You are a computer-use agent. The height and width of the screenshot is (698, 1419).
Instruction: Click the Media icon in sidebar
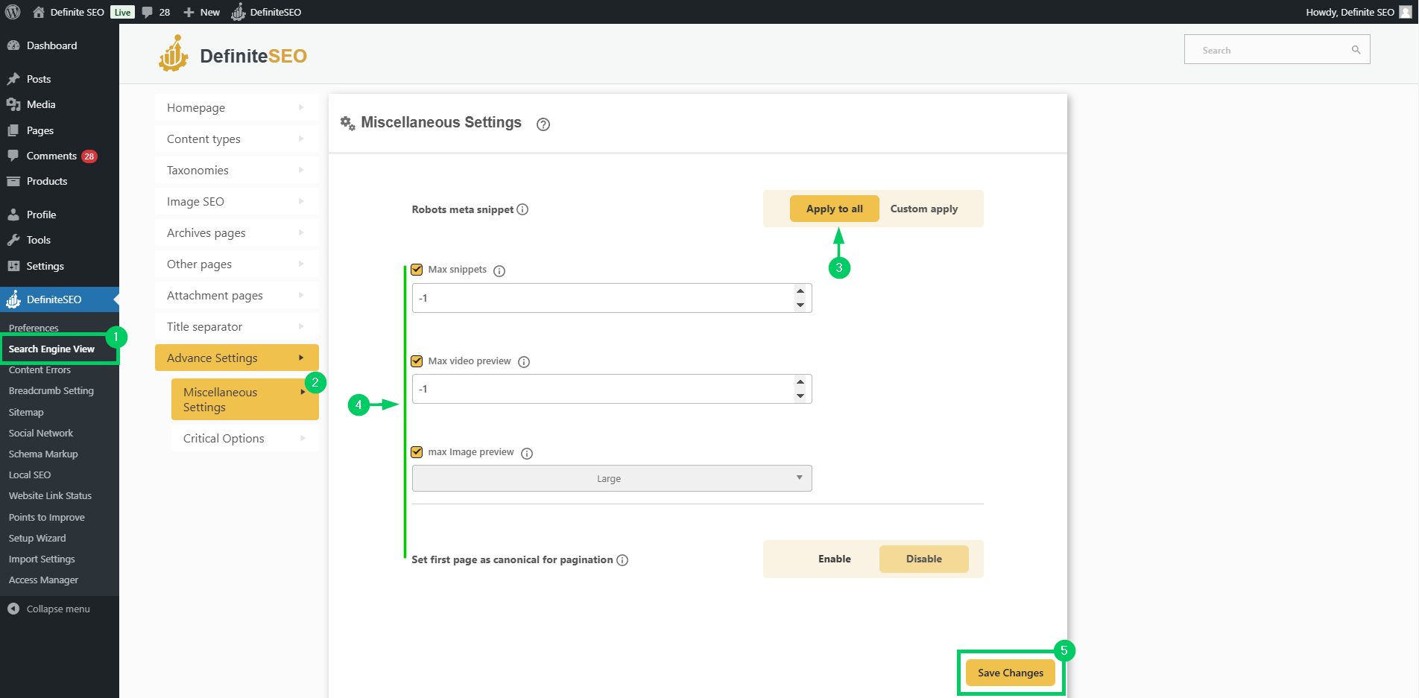[x=13, y=104]
